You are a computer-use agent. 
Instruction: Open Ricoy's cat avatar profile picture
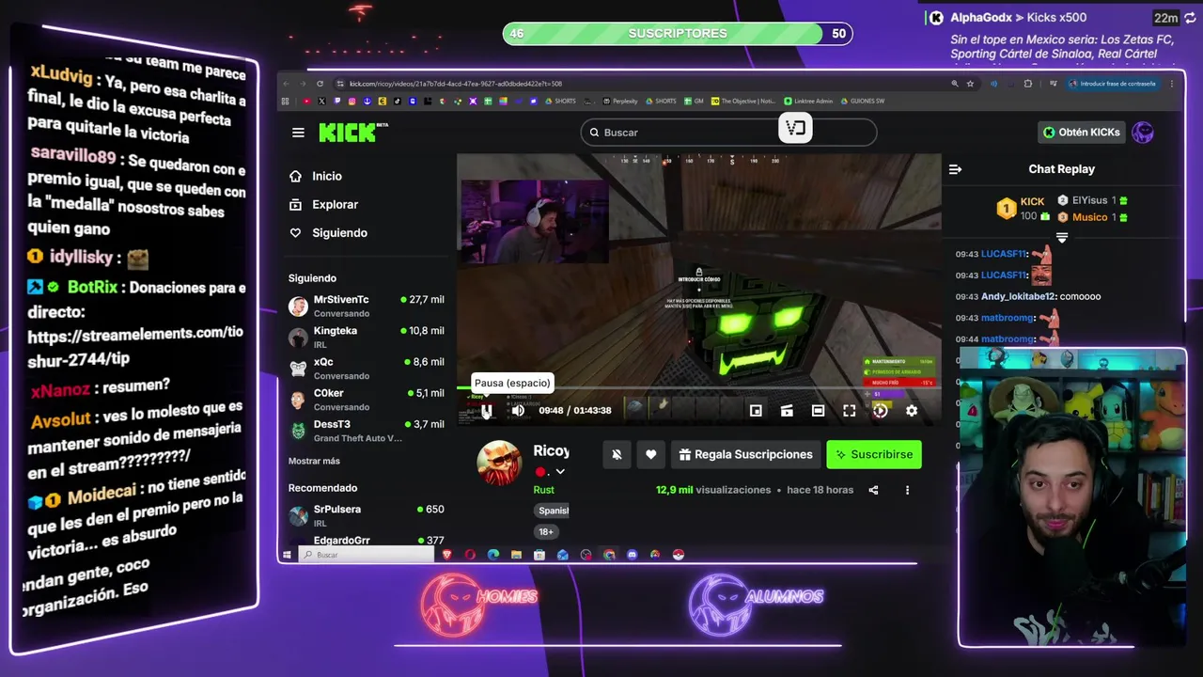(x=499, y=462)
